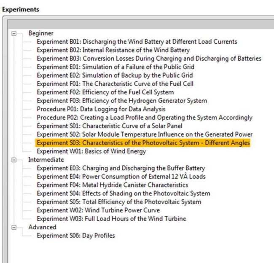Select the Advanced category label
The width and height of the screenshot is (274, 263).
click(x=42, y=227)
